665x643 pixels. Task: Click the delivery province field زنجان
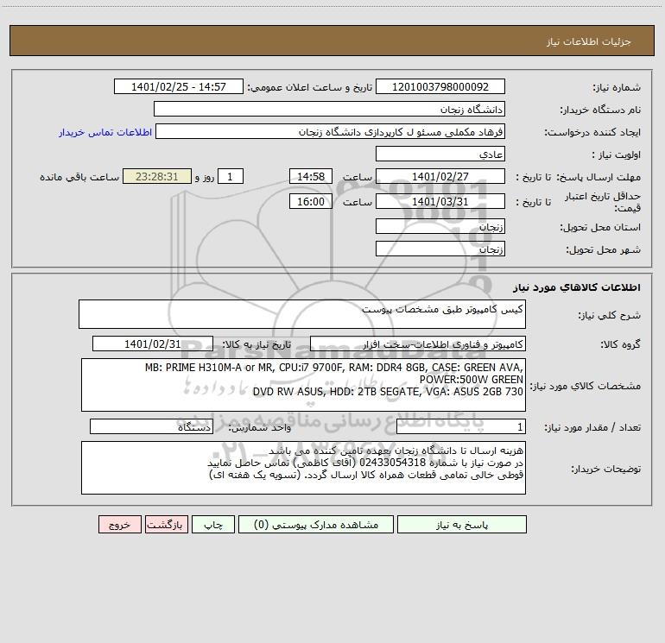[x=440, y=227]
